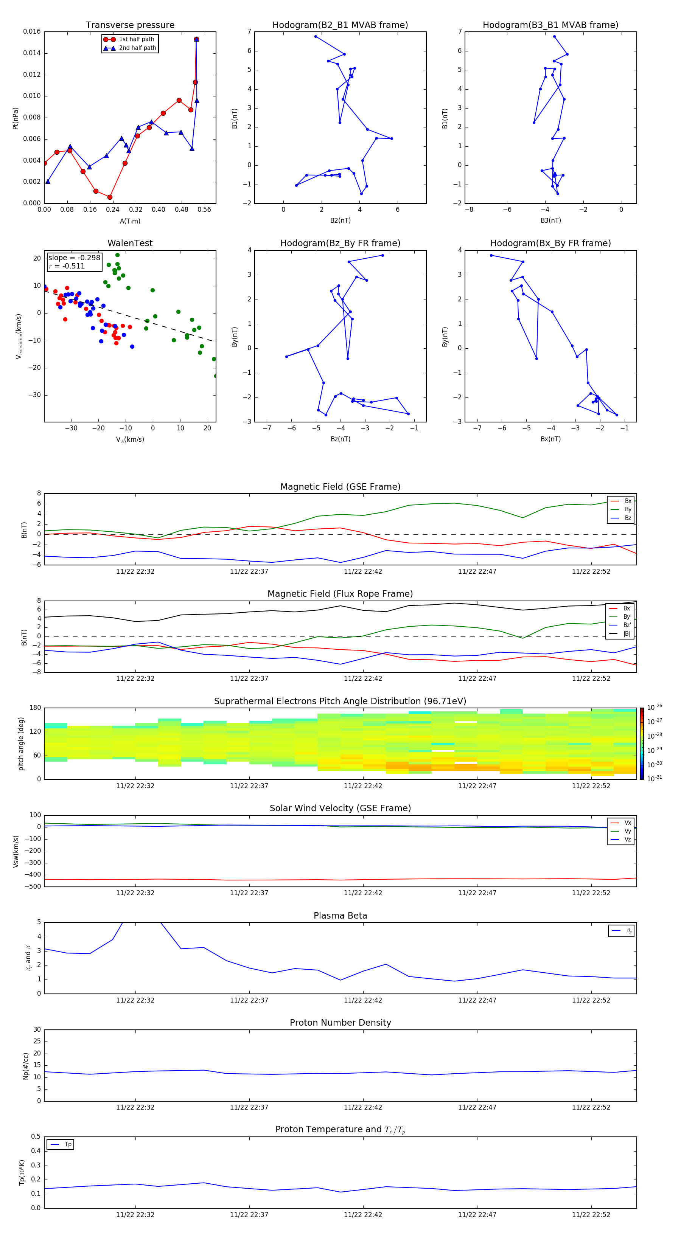This screenshot has width=681, height=1248.
Task: Click the 'Bz(nT)' x-axis label
Action: click(x=340, y=439)
